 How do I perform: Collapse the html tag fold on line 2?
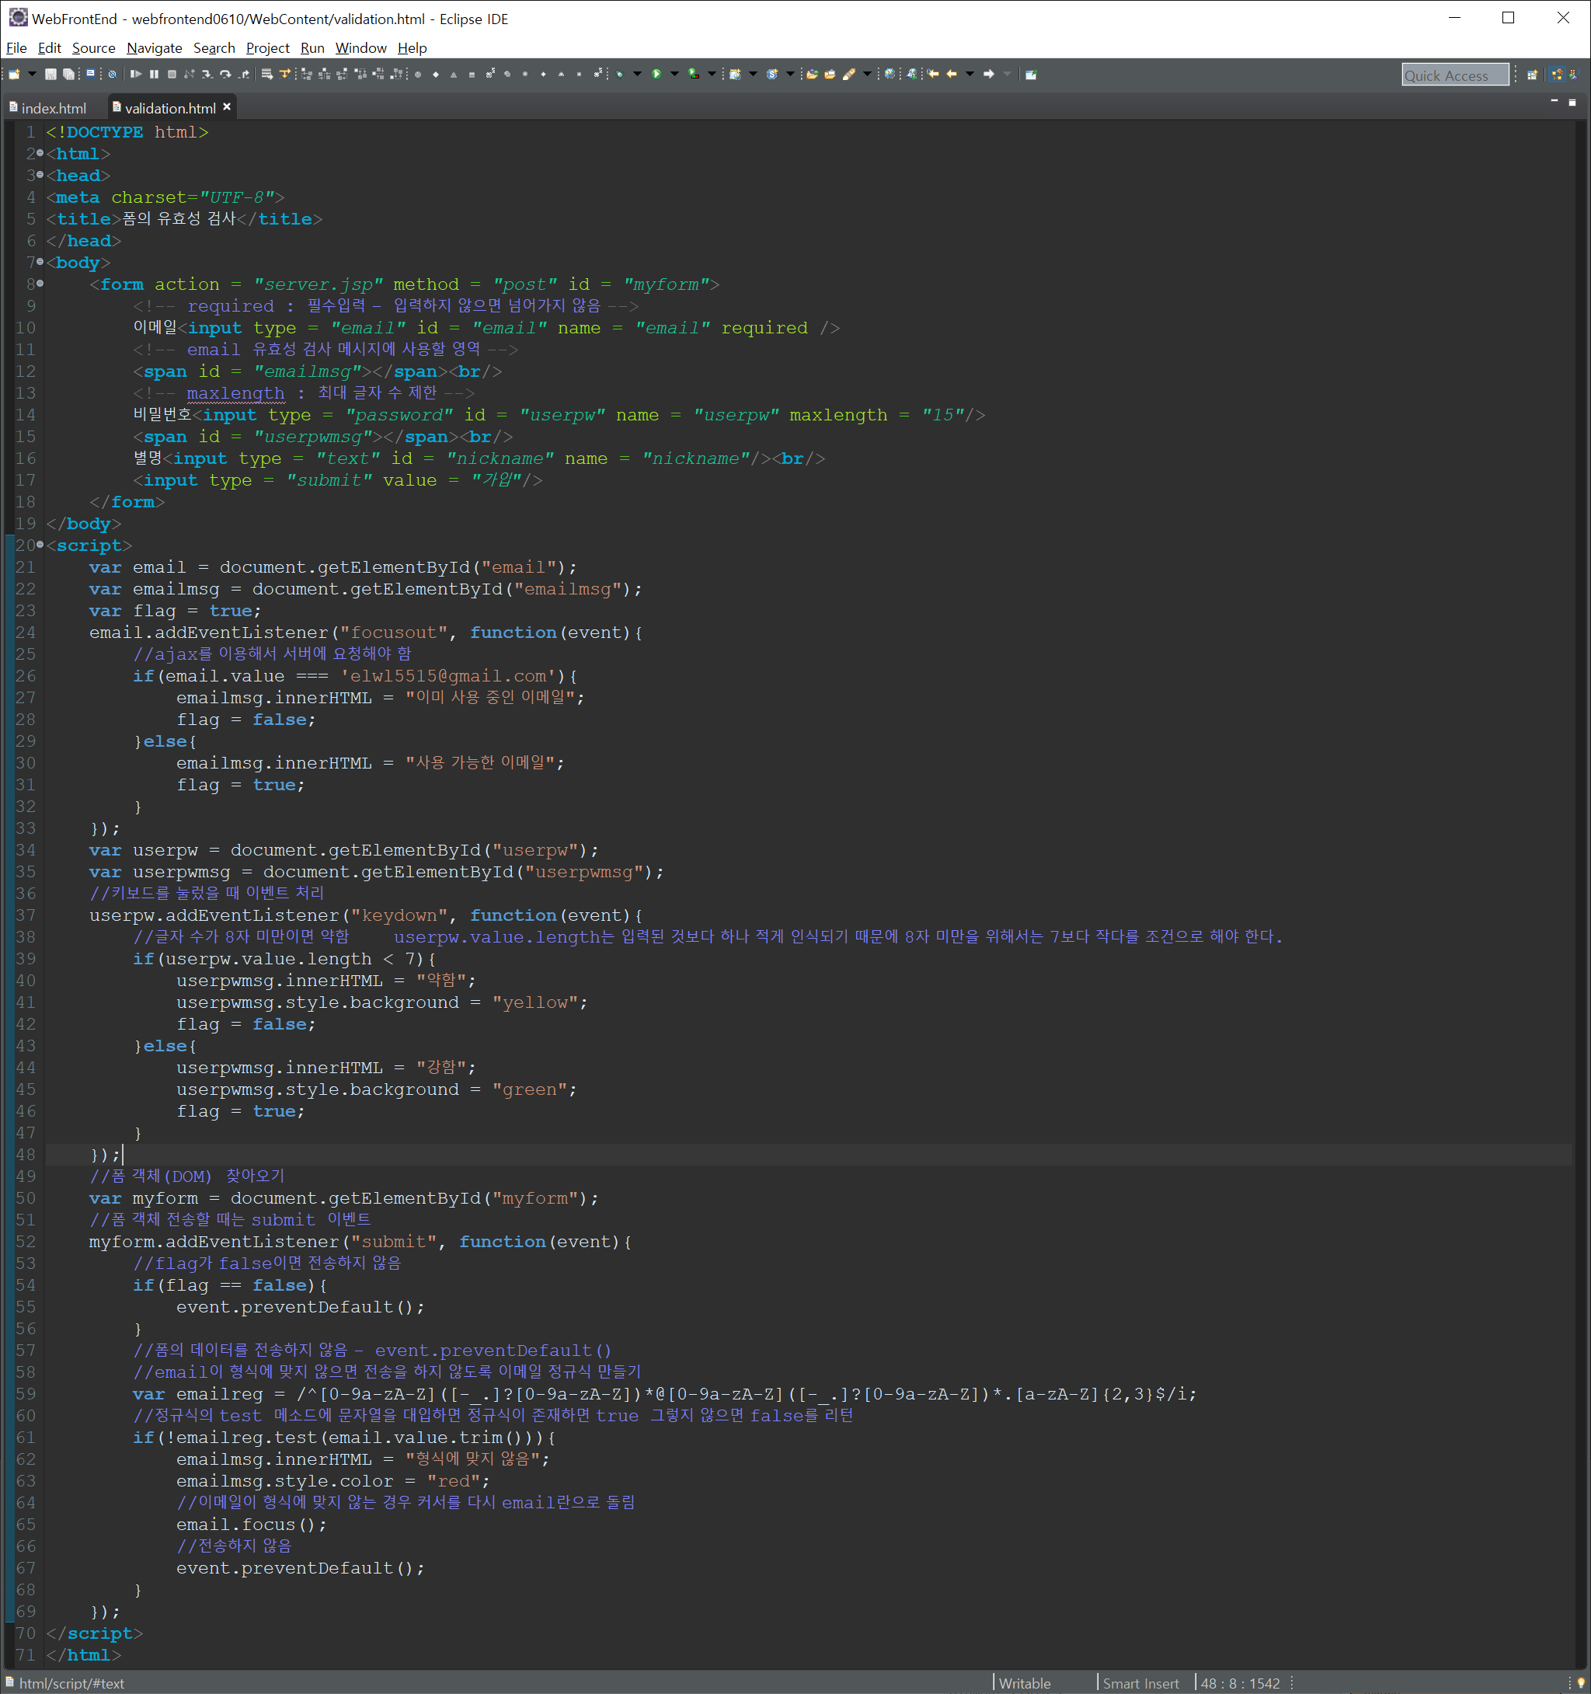[40, 153]
